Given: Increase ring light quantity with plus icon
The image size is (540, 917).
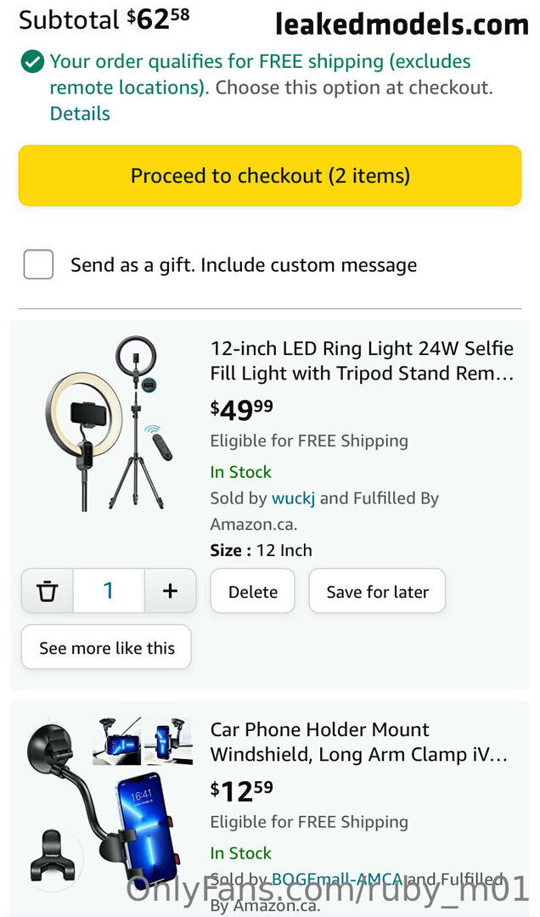Looking at the screenshot, I should (170, 591).
